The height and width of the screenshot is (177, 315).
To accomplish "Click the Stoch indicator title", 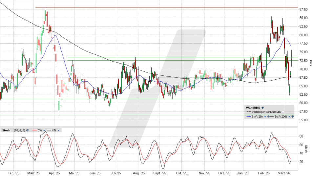I will [x=6, y=130].
